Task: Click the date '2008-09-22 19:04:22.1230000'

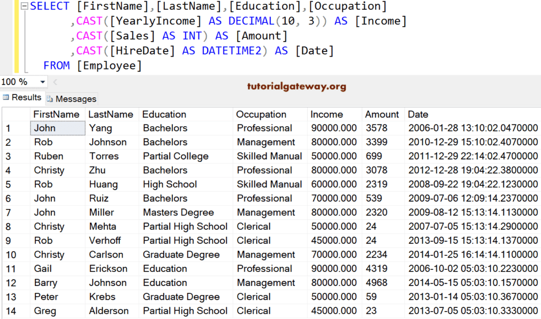Action: tap(473, 184)
